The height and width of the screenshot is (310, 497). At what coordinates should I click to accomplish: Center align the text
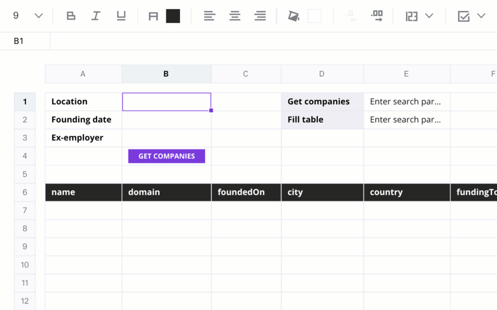[235, 16]
